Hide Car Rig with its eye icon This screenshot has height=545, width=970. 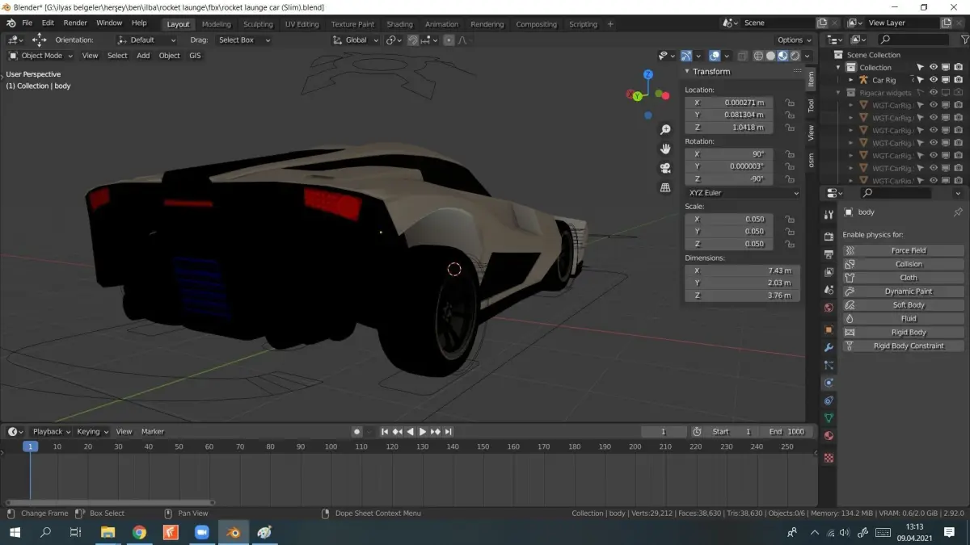[933, 80]
